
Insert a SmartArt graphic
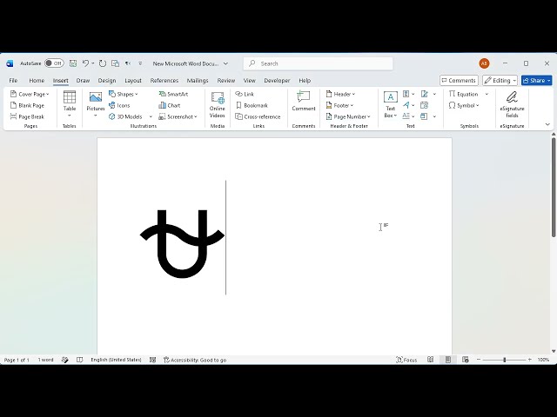(x=173, y=94)
